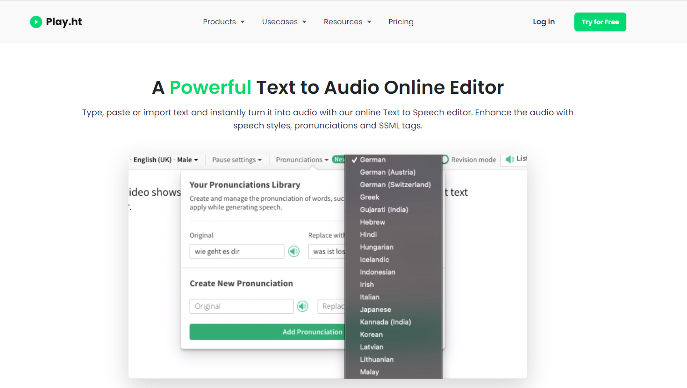Focus the new Replace pronunciation field
The image size is (687, 388).
click(331, 306)
